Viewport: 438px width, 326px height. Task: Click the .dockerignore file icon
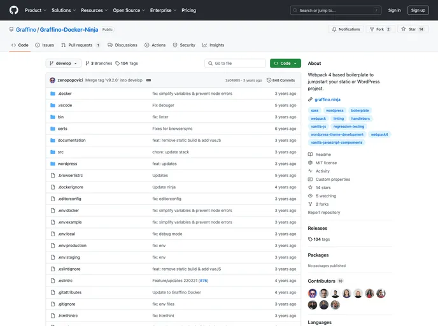(x=52, y=187)
